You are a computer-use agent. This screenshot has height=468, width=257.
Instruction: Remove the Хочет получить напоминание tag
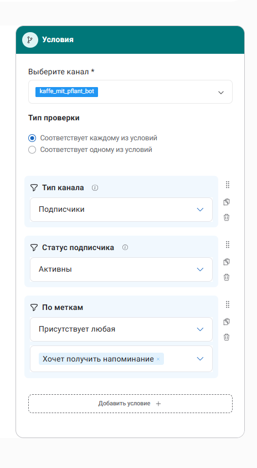(x=158, y=359)
